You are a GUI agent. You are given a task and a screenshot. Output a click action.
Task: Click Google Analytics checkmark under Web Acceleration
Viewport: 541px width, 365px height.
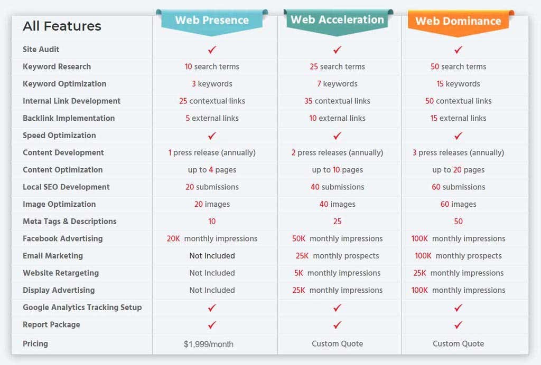click(x=338, y=308)
